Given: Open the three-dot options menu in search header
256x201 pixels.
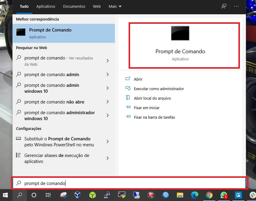Looking at the screenshot, I should pos(236,6).
